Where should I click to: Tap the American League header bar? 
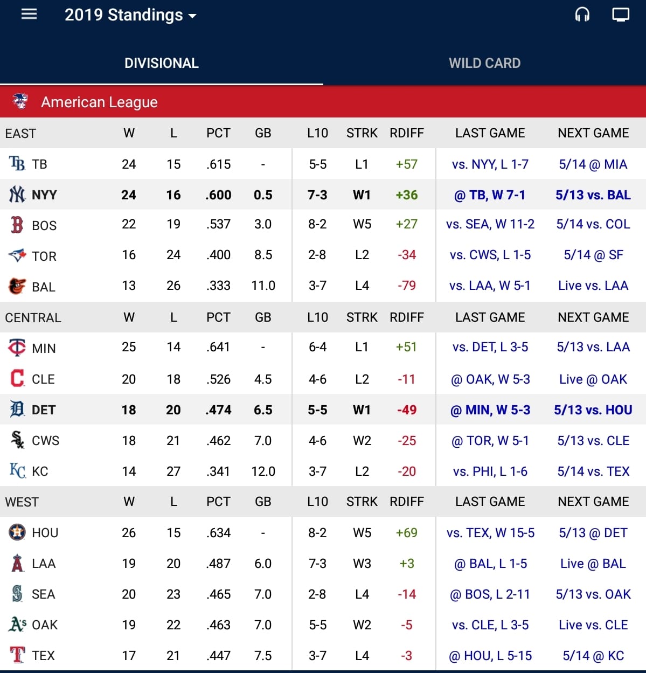[323, 102]
